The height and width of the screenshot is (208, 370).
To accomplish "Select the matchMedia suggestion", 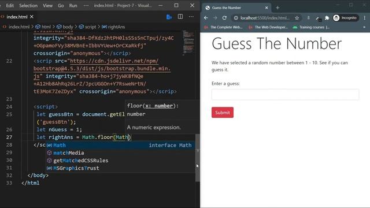I will [x=120, y=153].
